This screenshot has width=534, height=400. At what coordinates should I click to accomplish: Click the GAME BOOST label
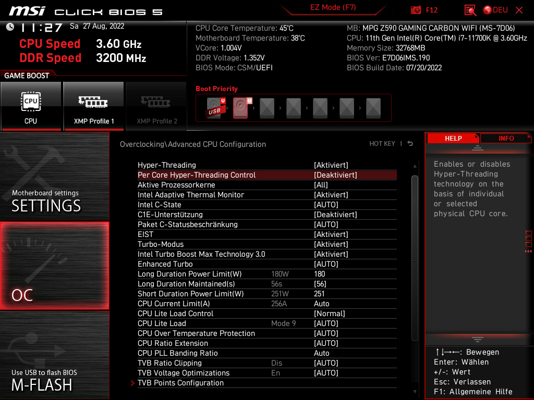click(27, 76)
